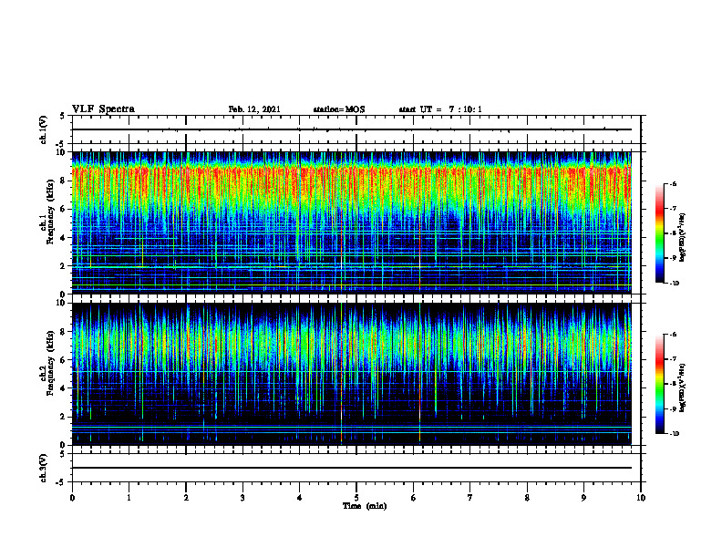Click time axis tick label "3"

click(x=242, y=498)
